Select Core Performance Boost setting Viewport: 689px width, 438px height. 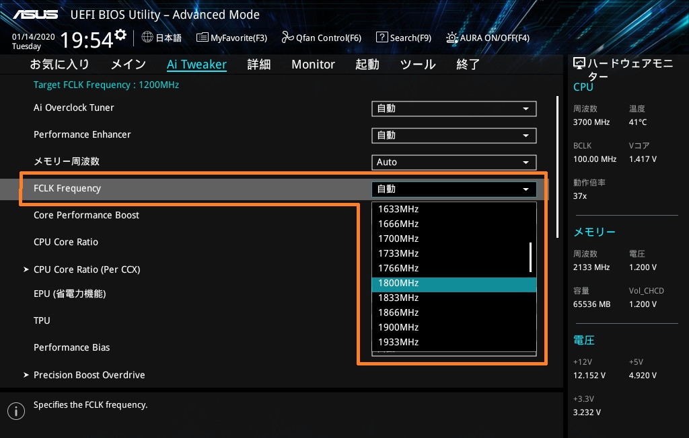coord(86,215)
